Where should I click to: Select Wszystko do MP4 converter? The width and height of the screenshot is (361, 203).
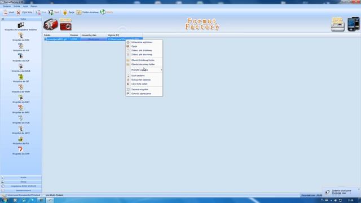coord(21,37)
